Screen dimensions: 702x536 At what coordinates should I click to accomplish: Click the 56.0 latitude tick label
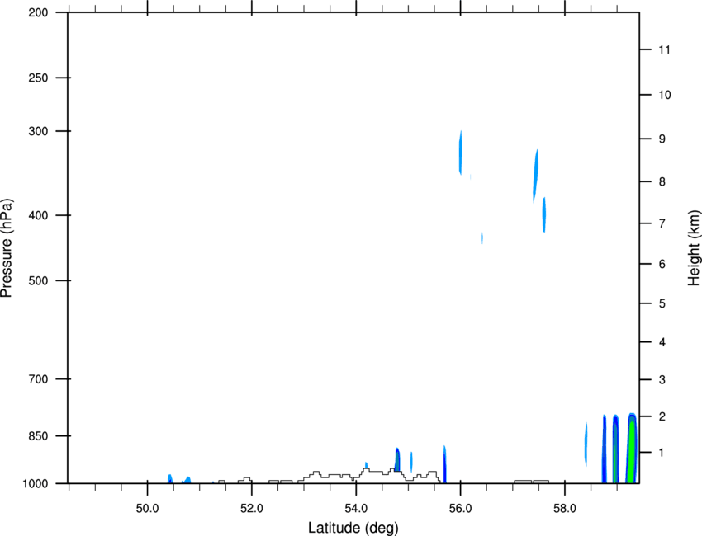pyautogui.click(x=460, y=509)
